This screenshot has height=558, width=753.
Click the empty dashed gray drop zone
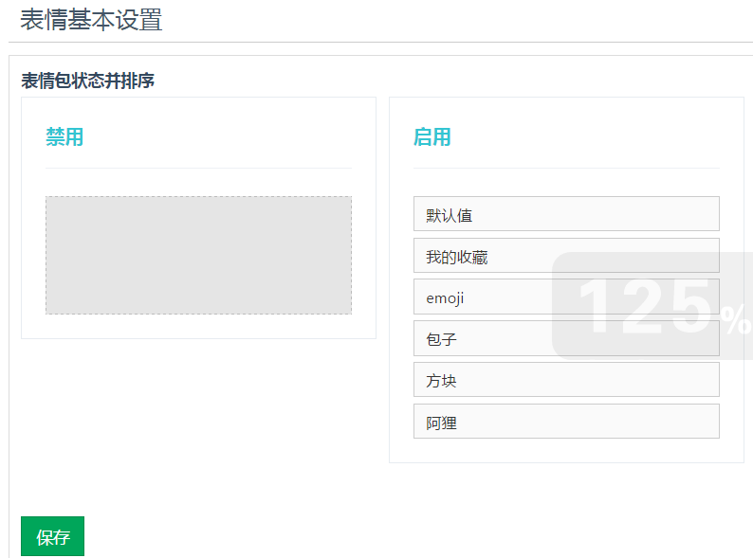pyautogui.click(x=198, y=255)
